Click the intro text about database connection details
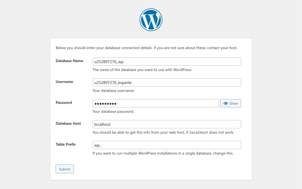Image resolution: width=302 pixels, height=189 pixels. coord(146,48)
